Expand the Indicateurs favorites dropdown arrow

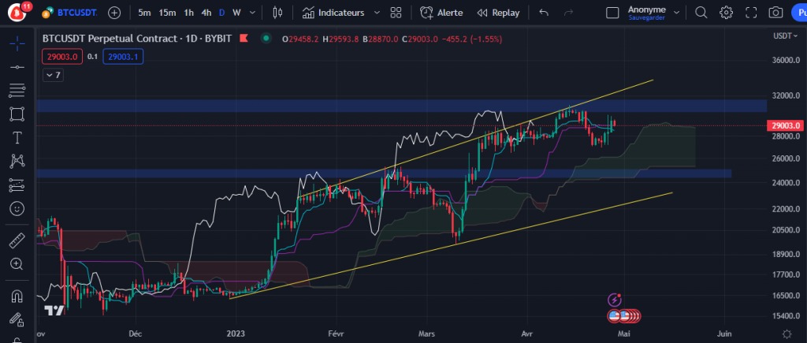pos(377,13)
